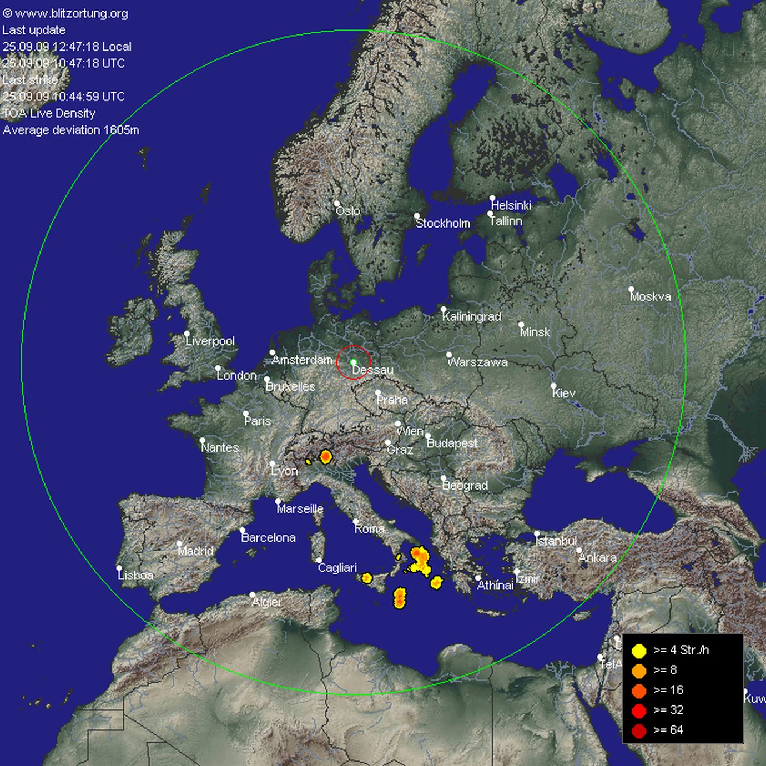
Task: Click the Lisboa city label
Action: coord(136,575)
